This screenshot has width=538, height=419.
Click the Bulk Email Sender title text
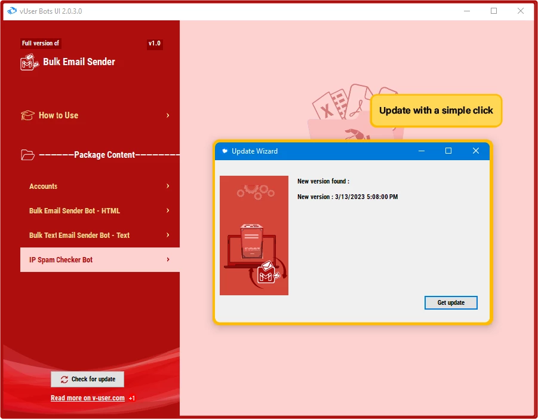click(79, 62)
